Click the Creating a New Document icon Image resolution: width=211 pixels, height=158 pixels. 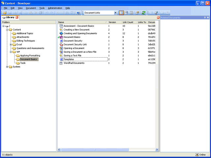tap(61, 30)
